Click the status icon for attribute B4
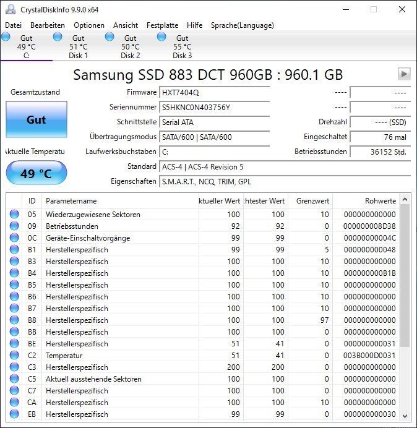This screenshot has width=417, height=428. pos(14,273)
